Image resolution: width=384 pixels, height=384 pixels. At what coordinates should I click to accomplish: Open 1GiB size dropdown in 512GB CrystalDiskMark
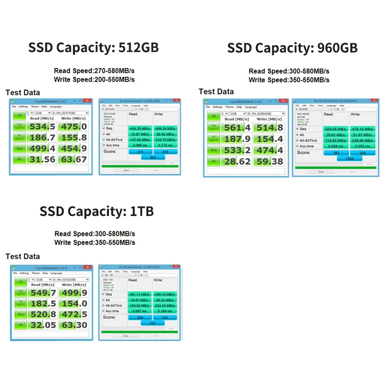tap(43, 113)
